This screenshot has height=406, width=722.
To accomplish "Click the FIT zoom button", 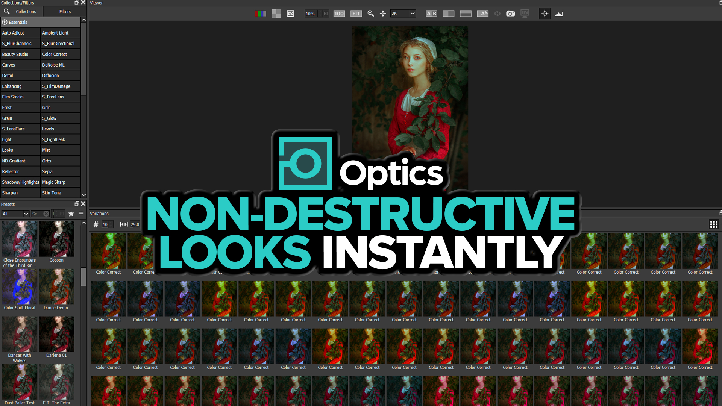I will 356,13.
